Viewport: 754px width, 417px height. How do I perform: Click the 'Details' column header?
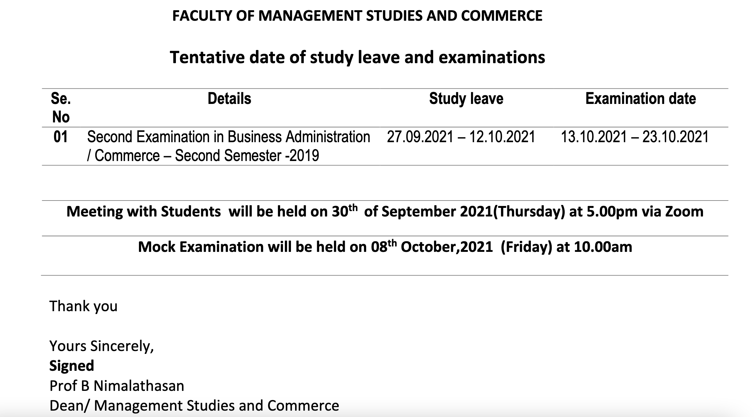click(229, 98)
